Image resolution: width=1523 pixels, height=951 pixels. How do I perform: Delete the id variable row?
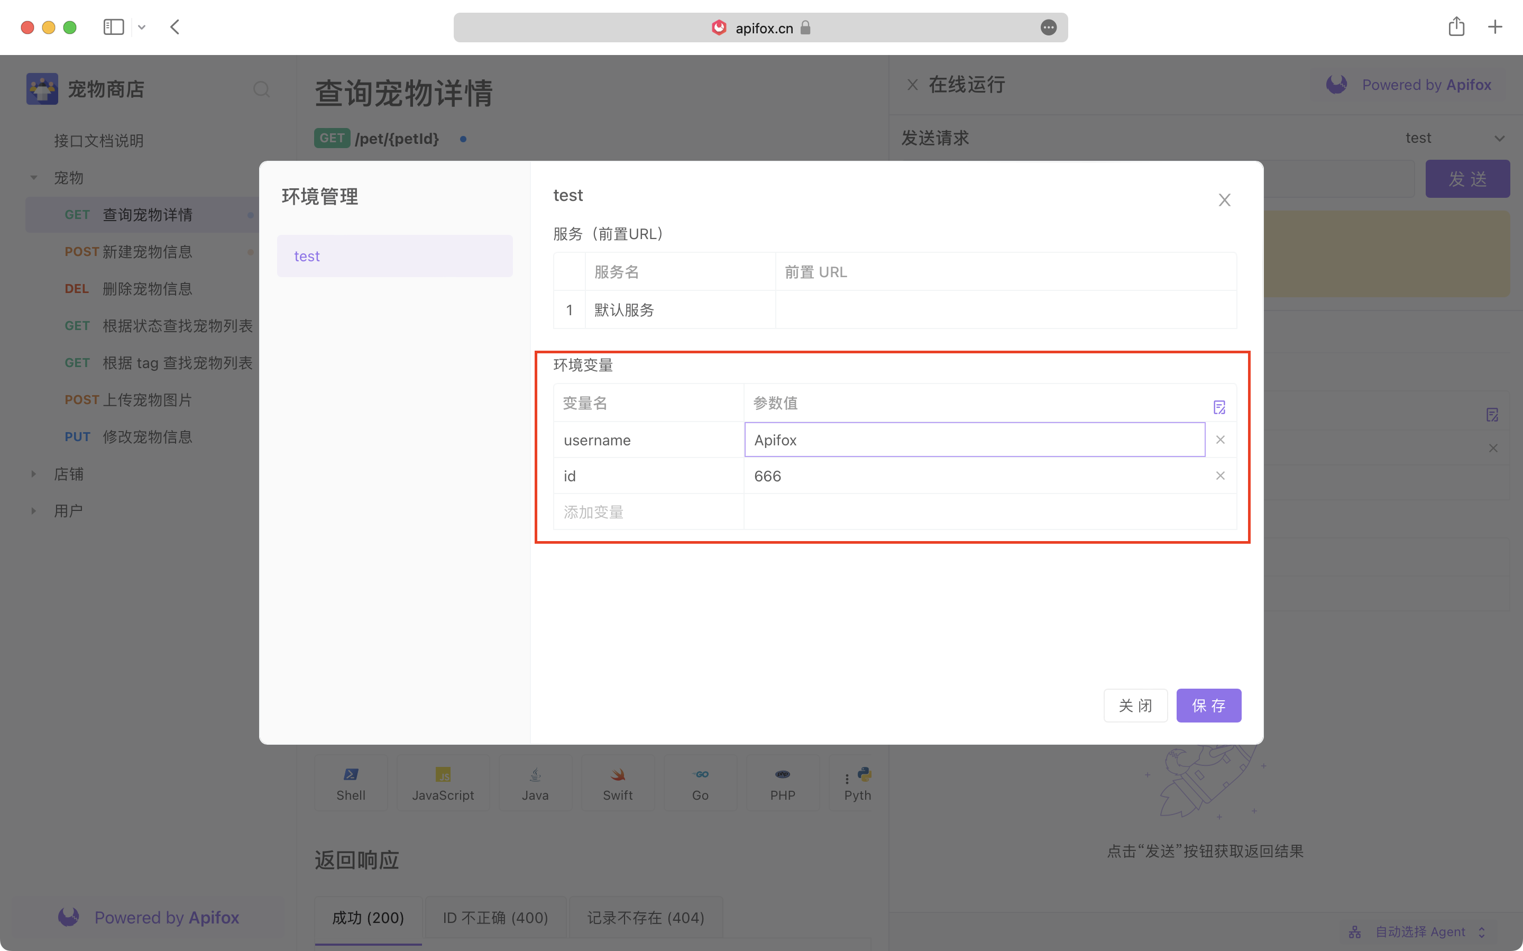1220,476
